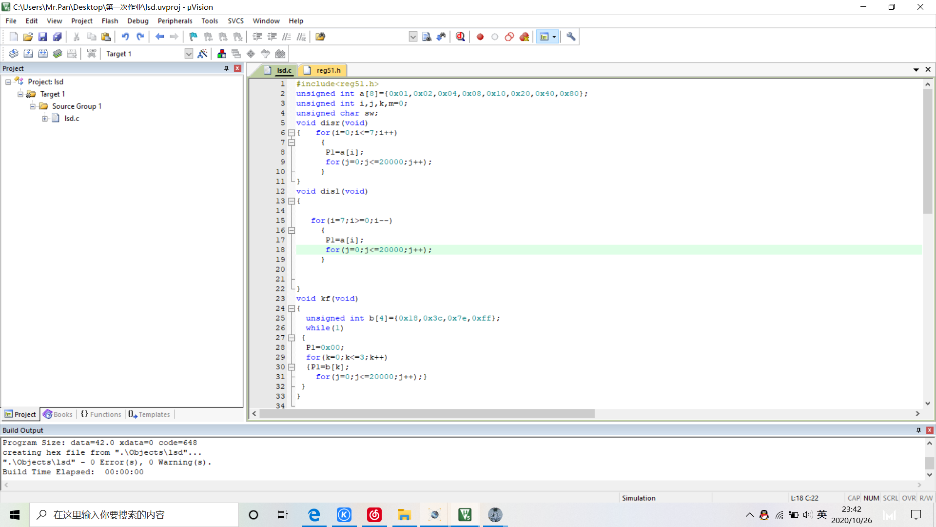Open the Pack Installer icon
936x527 pixels.
[280, 54]
